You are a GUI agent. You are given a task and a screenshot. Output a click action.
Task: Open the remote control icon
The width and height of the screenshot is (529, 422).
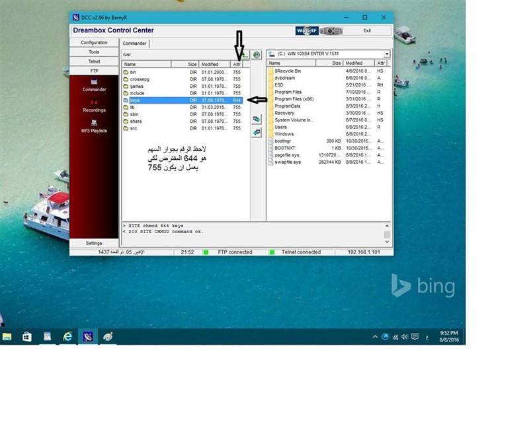coord(331,30)
